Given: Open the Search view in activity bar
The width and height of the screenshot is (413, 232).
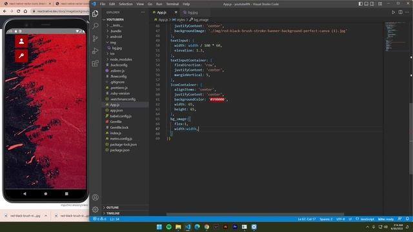Looking at the screenshot, I should pos(96,26).
